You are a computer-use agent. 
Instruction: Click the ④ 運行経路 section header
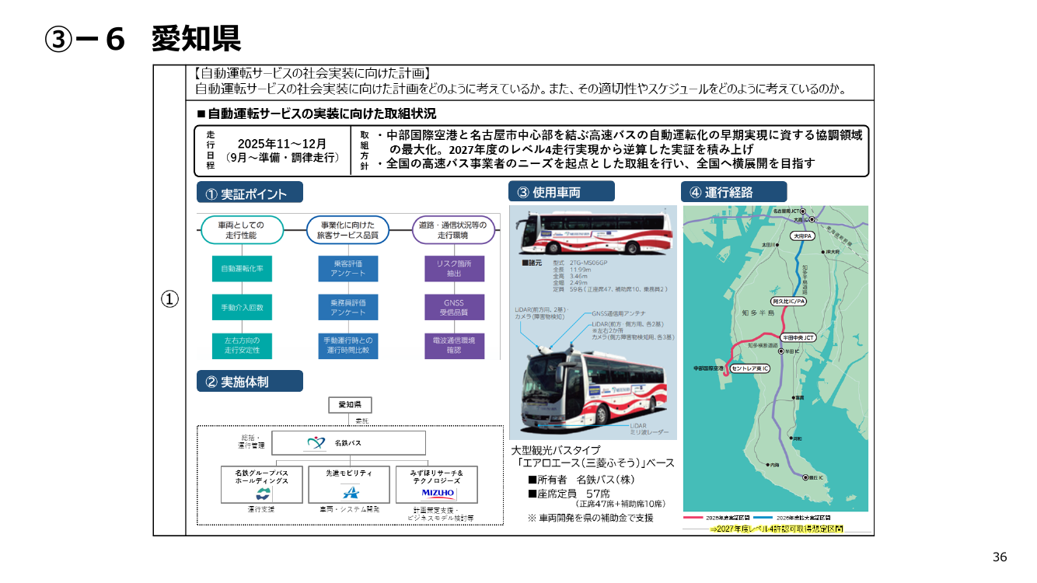(734, 192)
